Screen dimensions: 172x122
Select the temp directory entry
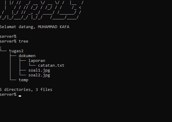tap(23, 80)
